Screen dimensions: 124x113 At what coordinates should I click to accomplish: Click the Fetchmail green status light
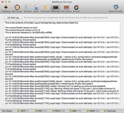(x=105, y=111)
